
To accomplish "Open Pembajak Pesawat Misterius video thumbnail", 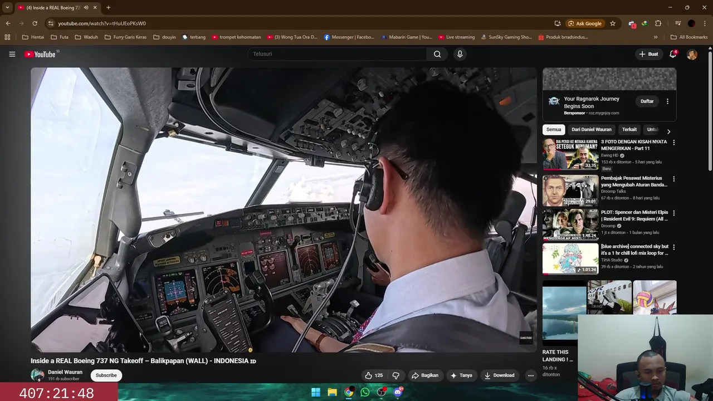I will pyautogui.click(x=570, y=190).
